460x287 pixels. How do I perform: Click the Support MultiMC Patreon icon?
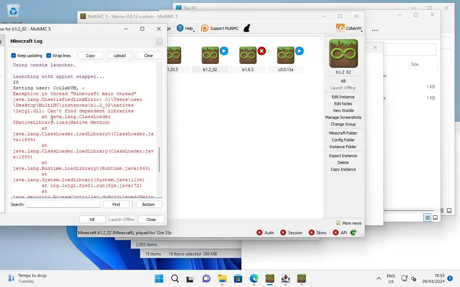tap(205, 28)
